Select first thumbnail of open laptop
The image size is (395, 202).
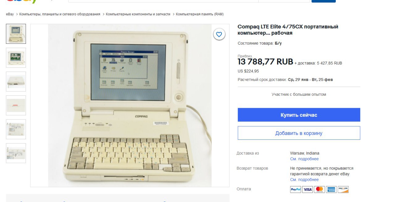16,34
